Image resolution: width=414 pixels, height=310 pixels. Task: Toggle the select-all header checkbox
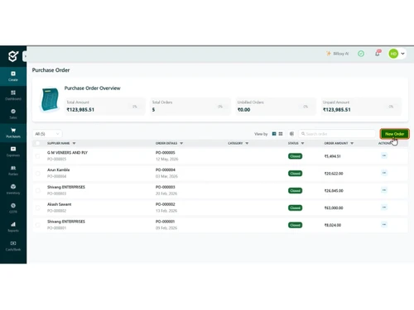point(37,143)
